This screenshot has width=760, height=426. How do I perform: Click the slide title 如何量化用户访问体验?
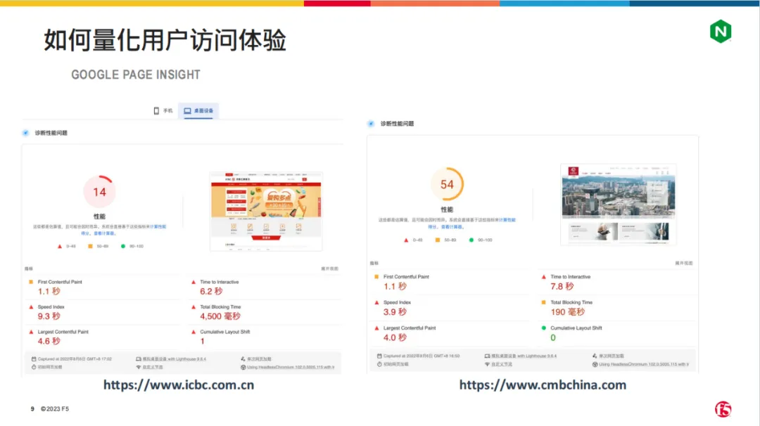[x=165, y=39]
